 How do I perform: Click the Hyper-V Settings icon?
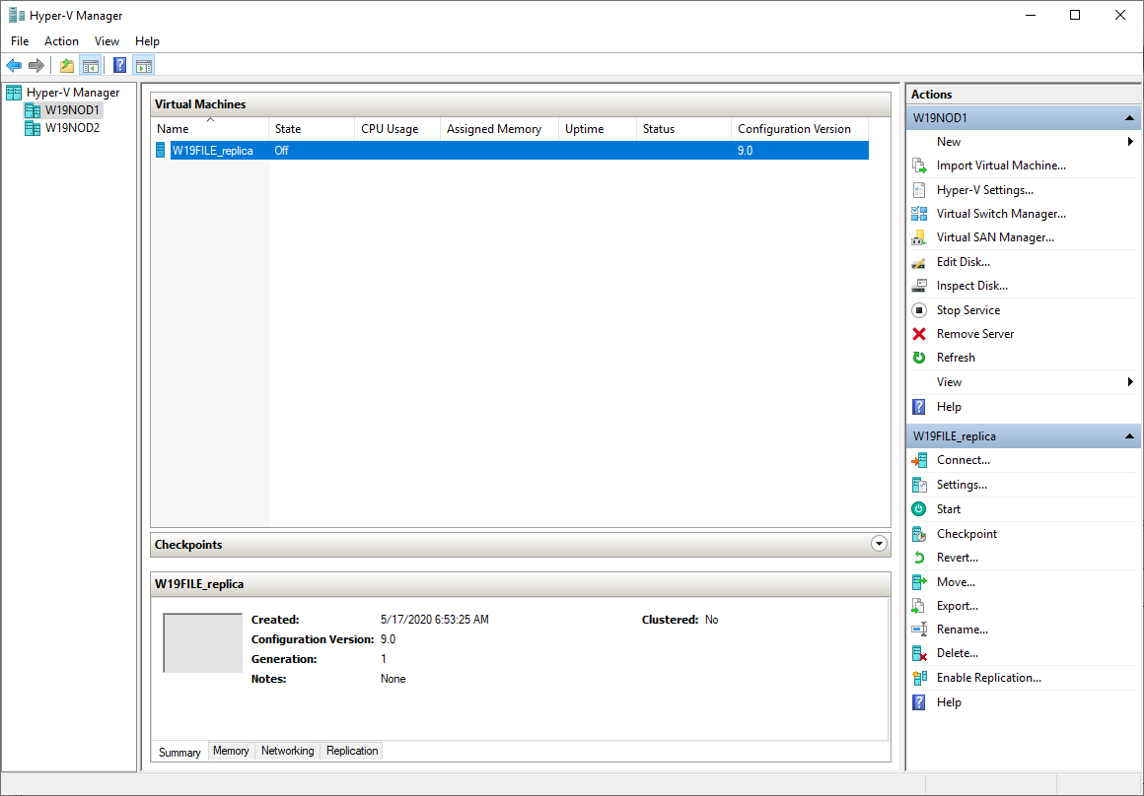coord(919,190)
